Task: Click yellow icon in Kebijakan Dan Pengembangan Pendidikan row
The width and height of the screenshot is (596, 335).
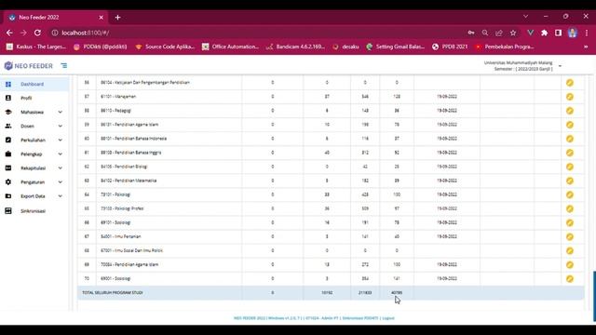Action: click(569, 83)
